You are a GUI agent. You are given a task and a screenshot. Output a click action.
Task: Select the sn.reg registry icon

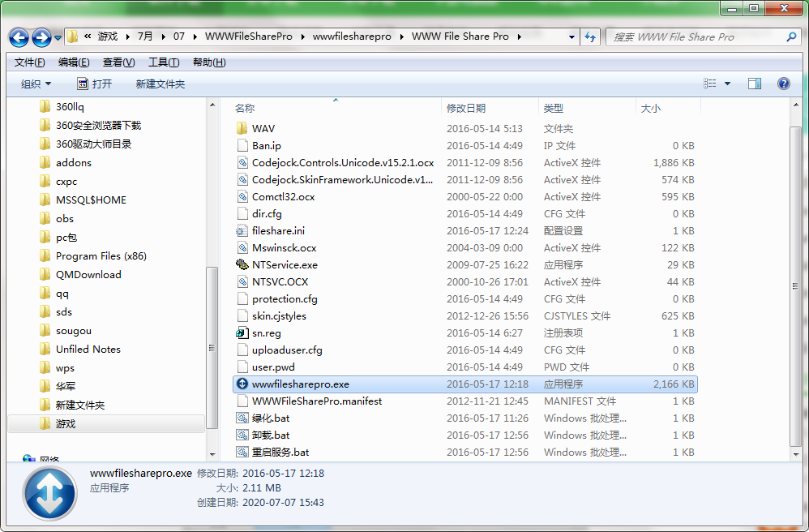coord(242,332)
